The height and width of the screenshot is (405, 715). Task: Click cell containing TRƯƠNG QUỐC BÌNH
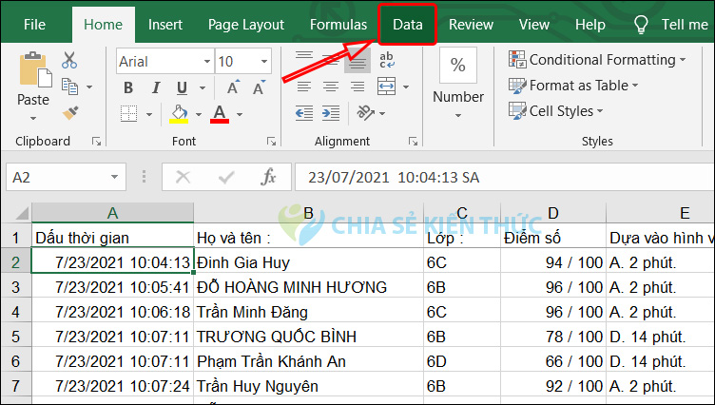pyautogui.click(x=308, y=337)
